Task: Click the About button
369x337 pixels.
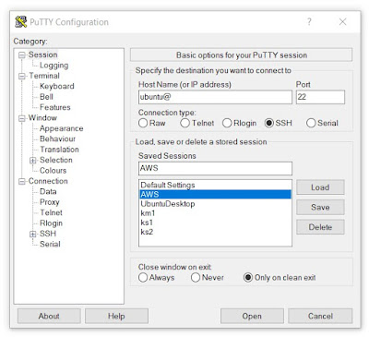Action: tap(49, 316)
